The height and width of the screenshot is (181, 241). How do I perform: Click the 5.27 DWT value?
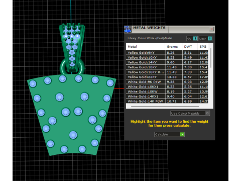pos(188,92)
